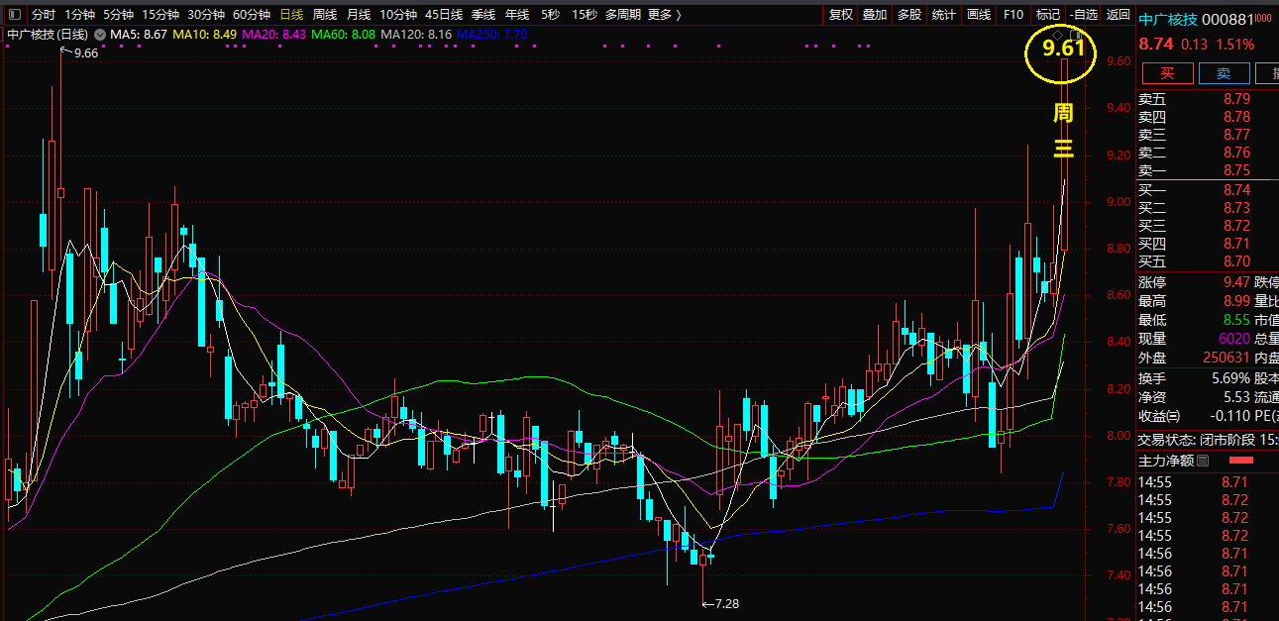Open the 多股 multi-stock view

click(909, 15)
